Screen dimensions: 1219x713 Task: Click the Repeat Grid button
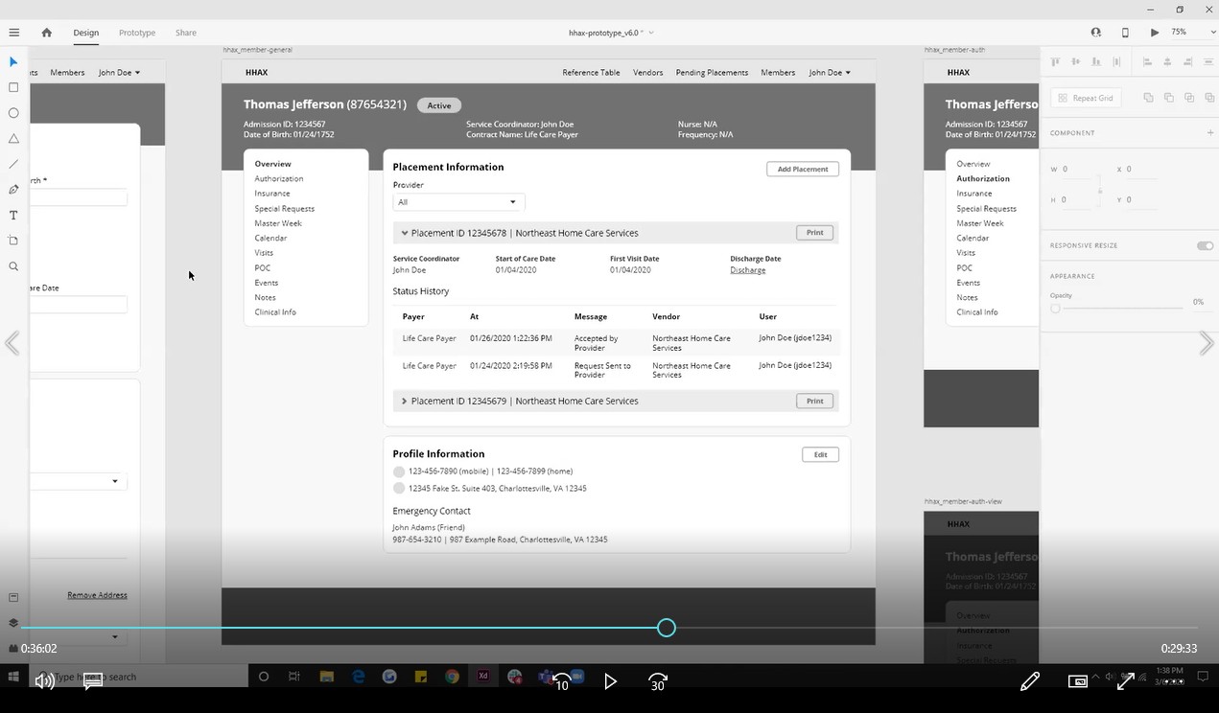(1086, 98)
